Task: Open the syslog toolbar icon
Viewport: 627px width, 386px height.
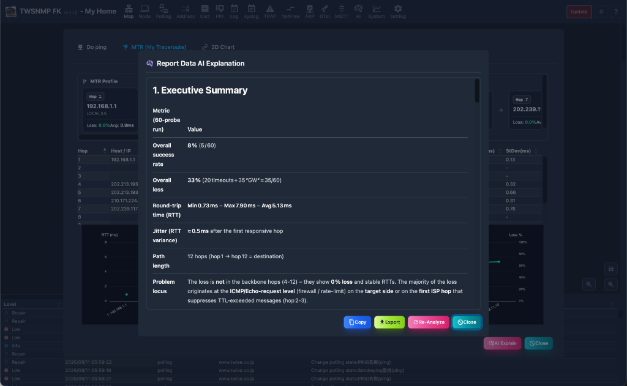Action: 251,12
